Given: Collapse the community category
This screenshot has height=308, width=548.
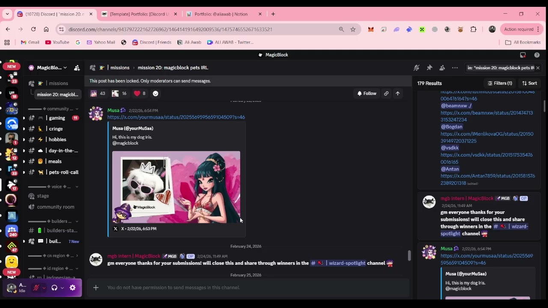Looking at the screenshot, I should click(54, 109).
